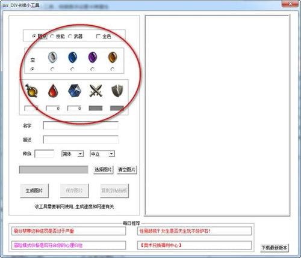
Task: Click the 生成图片 button
Action: tap(34, 191)
